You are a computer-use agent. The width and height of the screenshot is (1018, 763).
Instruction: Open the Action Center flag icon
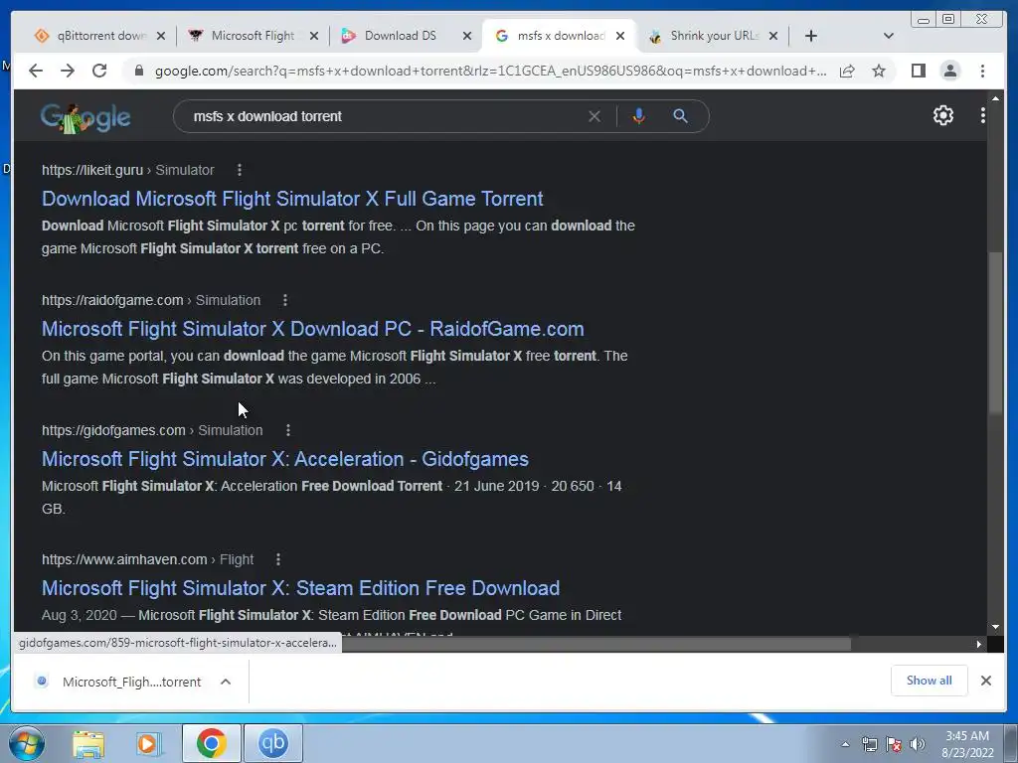[894, 744]
